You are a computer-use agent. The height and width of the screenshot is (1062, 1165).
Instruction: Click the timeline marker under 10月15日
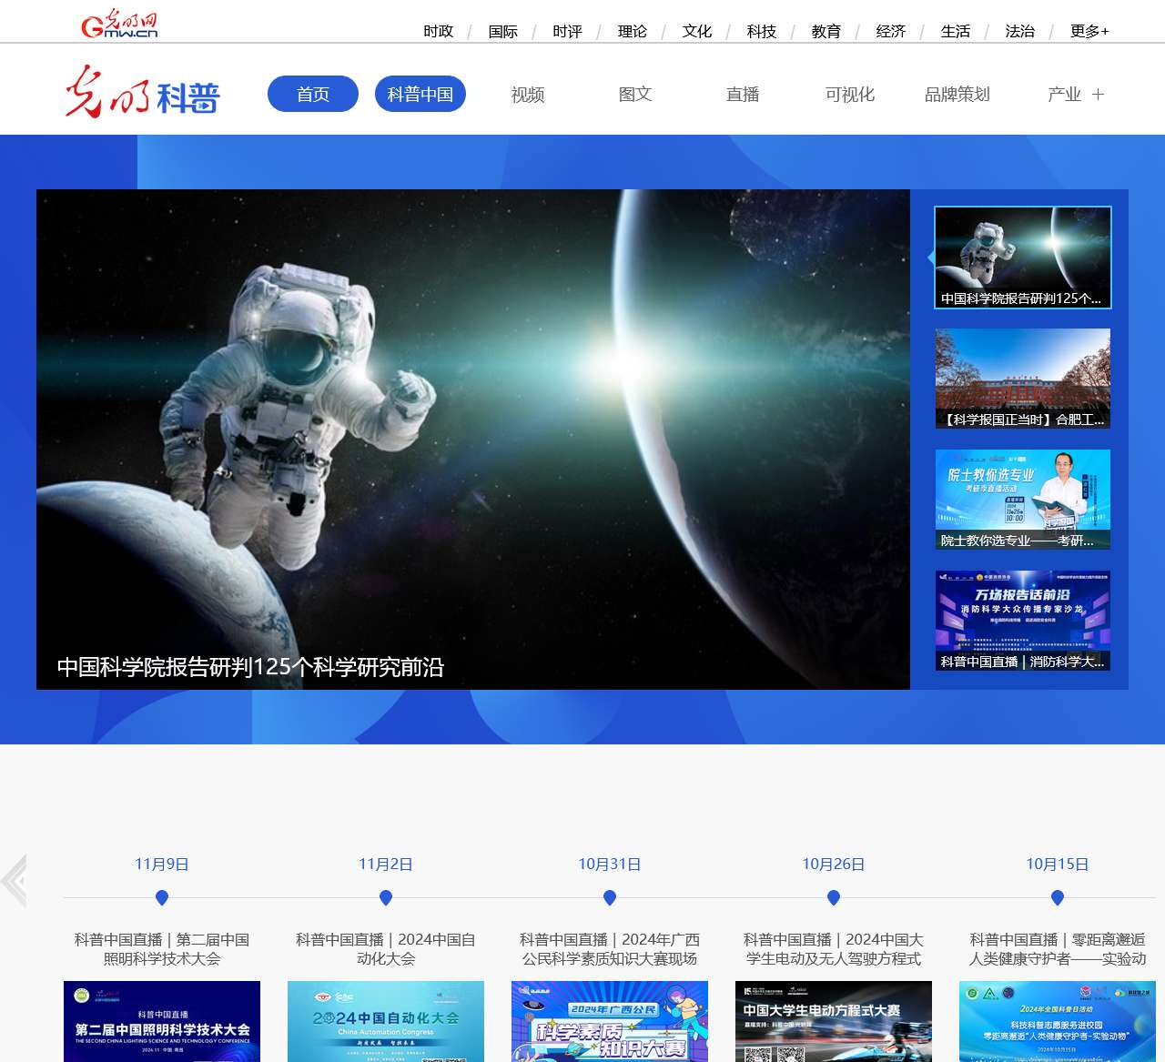point(1058,898)
